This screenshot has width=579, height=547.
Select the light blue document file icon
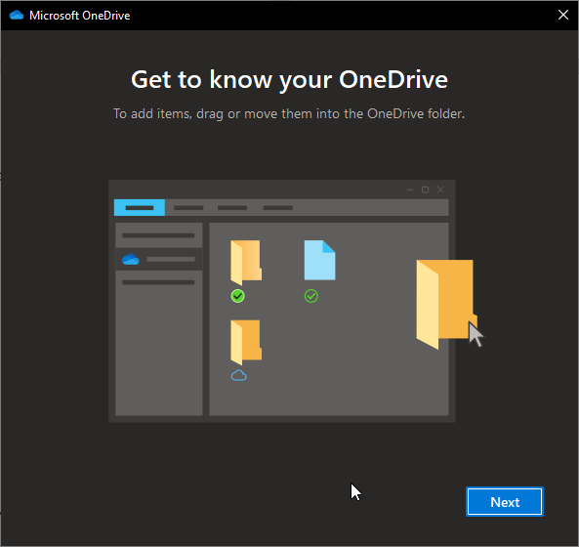(319, 260)
